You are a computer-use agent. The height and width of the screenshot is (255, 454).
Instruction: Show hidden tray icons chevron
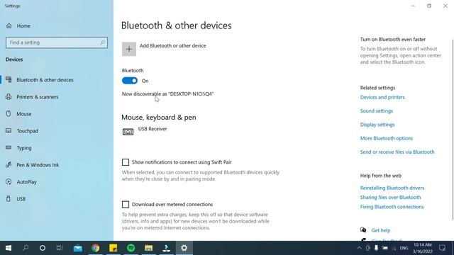click(360, 248)
